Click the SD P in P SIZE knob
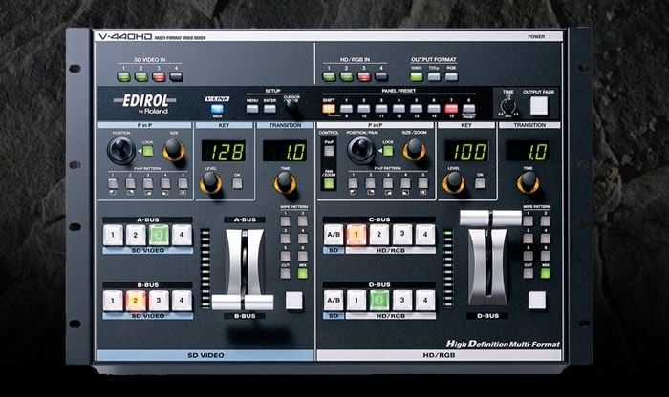This screenshot has height=397, width=669. [174, 150]
